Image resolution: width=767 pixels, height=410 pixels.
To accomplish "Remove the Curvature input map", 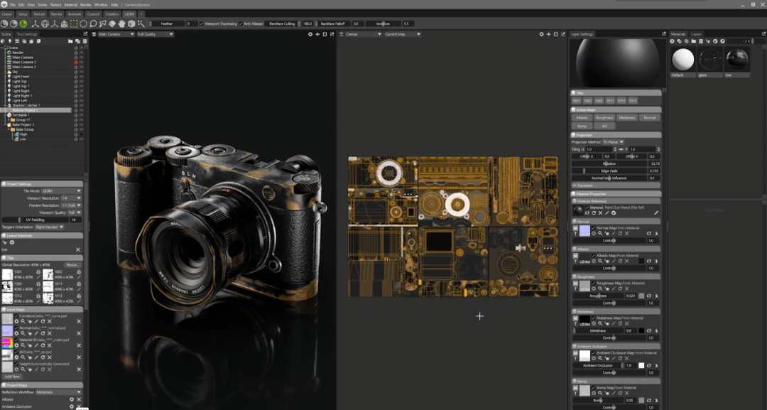I will click(x=79, y=321).
